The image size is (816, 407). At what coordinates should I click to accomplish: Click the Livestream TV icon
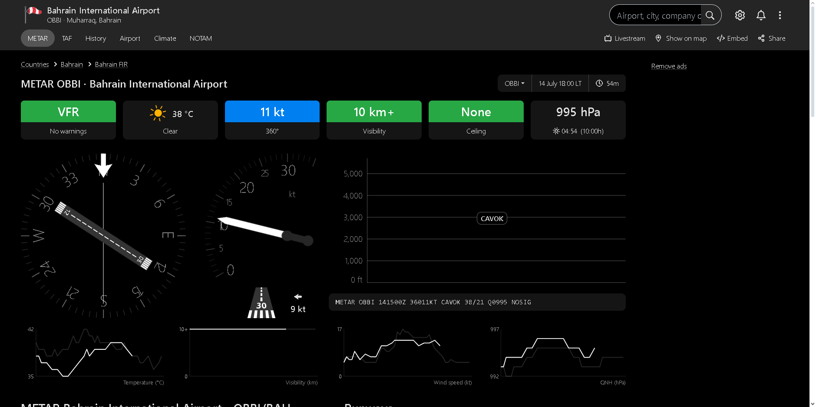click(608, 38)
